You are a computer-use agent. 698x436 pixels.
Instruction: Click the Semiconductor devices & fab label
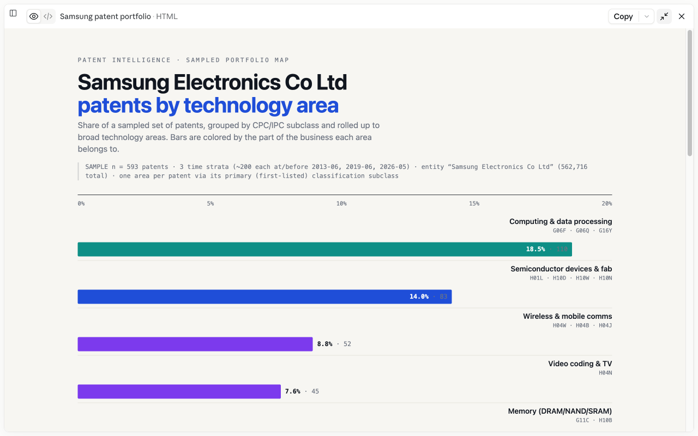561,269
